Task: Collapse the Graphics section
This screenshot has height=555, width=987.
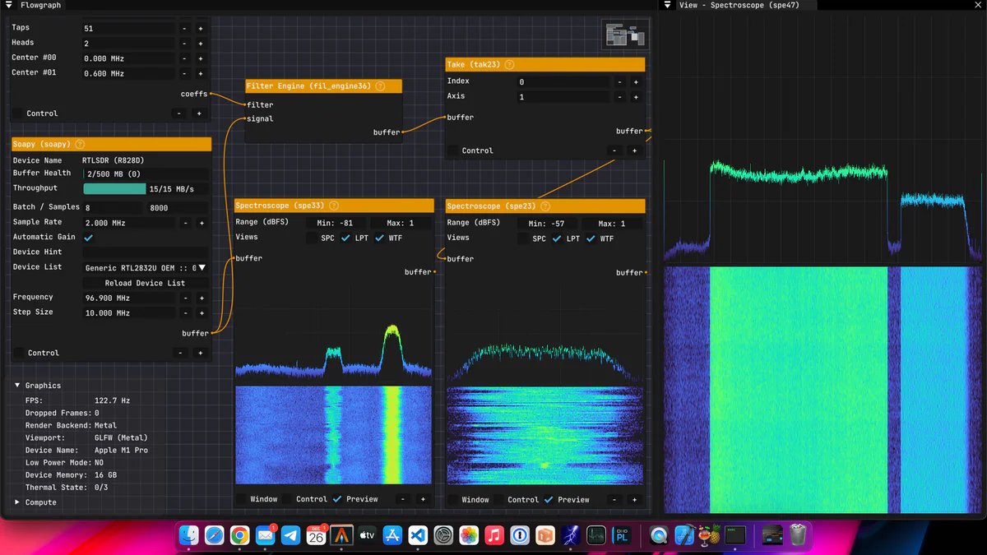Action: pyautogui.click(x=16, y=385)
